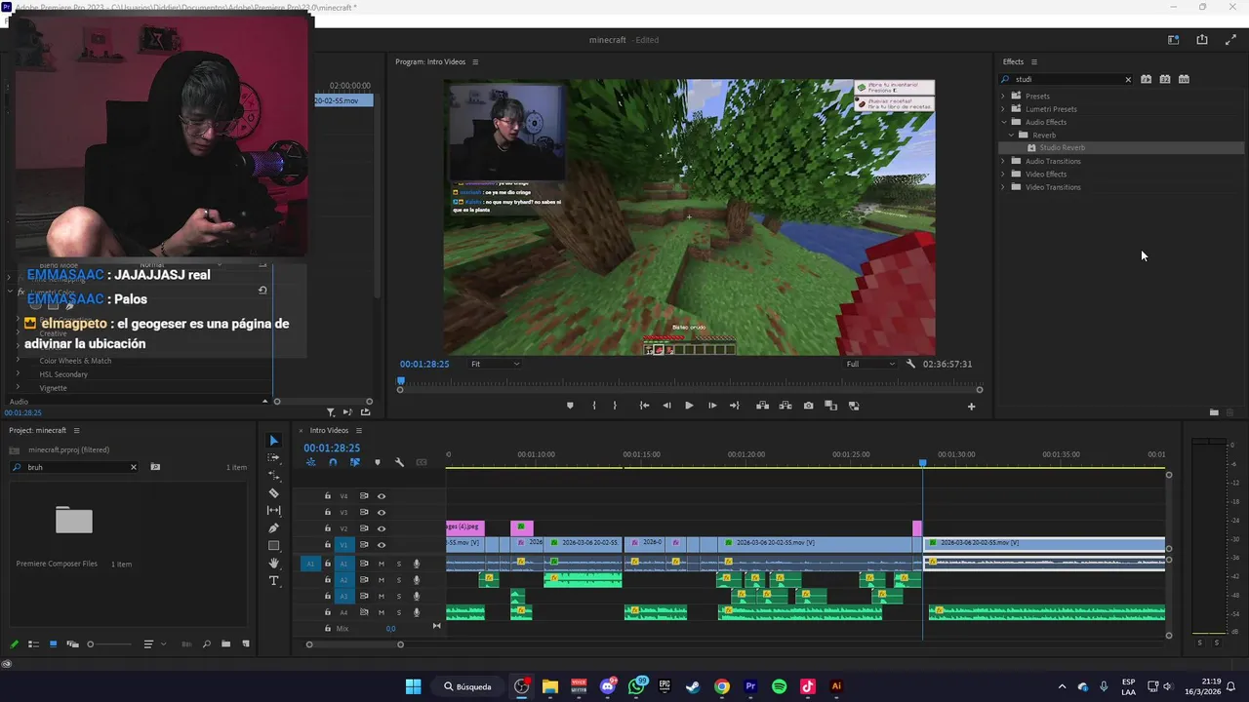Toggle insert sequences as nests
1249x702 pixels.
click(x=311, y=462)
